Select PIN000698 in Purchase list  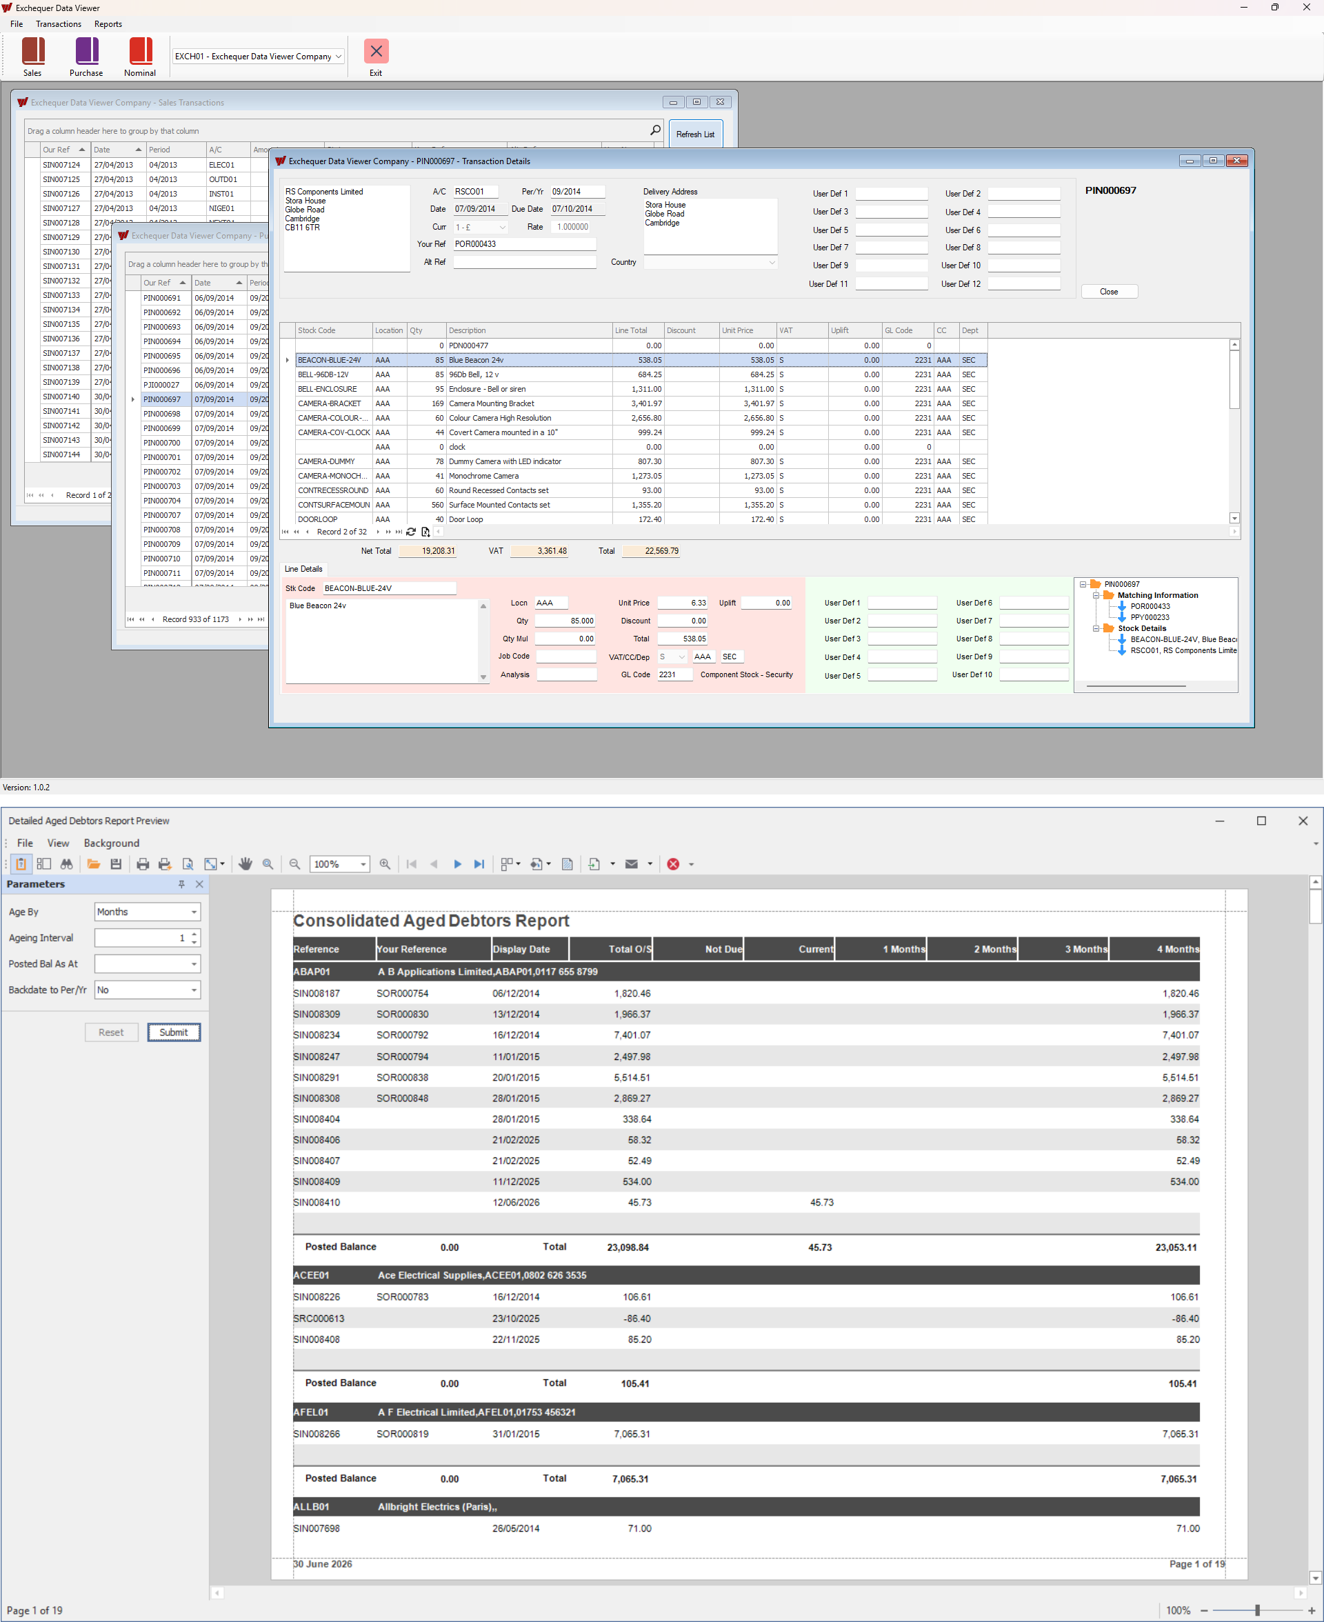click(161, 414)
